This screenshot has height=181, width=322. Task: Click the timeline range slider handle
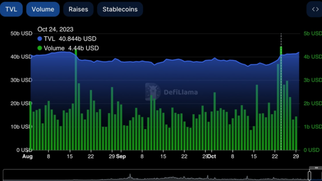(309, 176)
